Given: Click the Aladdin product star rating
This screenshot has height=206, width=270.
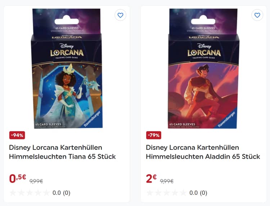Looking at the screenshot, I should (167, 193).
